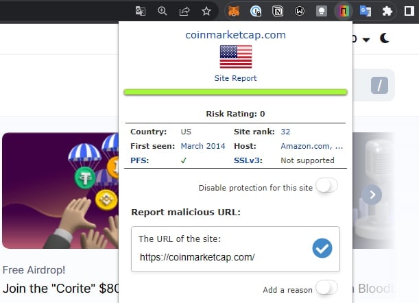Open the Notion extension icon
The image size is (419, 303).
278,11
